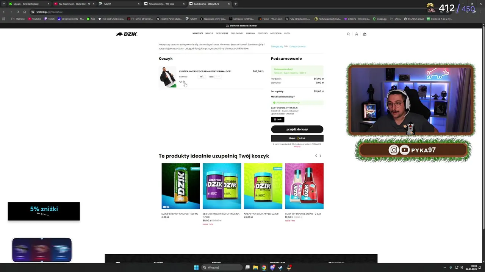Open File Explorer from the taskbar
Image resolution: width=485 pixels, height=272 pixels.
coord(255,267)
